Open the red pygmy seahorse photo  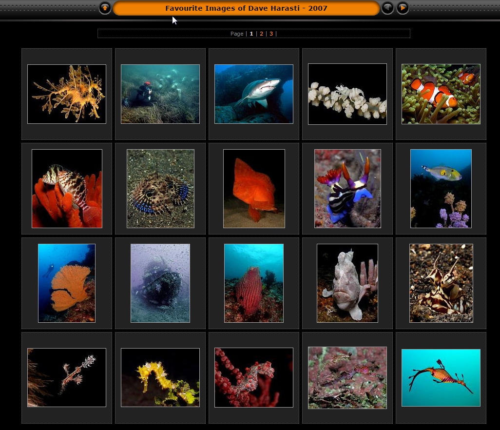point(254,377)
